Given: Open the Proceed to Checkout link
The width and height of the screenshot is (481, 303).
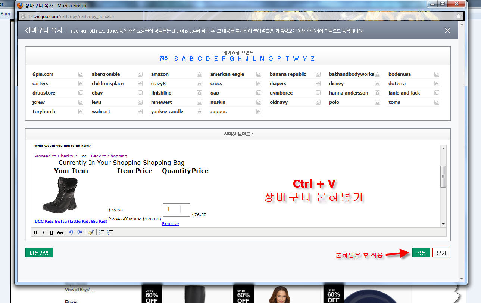Looking at the screenshot, I should (x=56, y=156).
